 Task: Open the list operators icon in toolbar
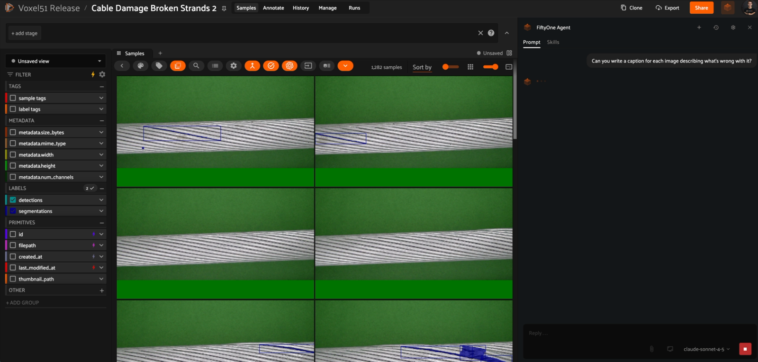point(215,66)
